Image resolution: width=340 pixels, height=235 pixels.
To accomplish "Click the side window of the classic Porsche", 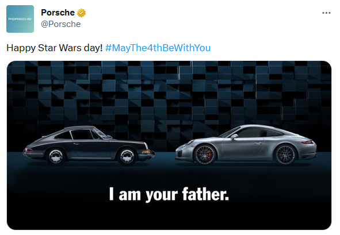I will (81, 134).
